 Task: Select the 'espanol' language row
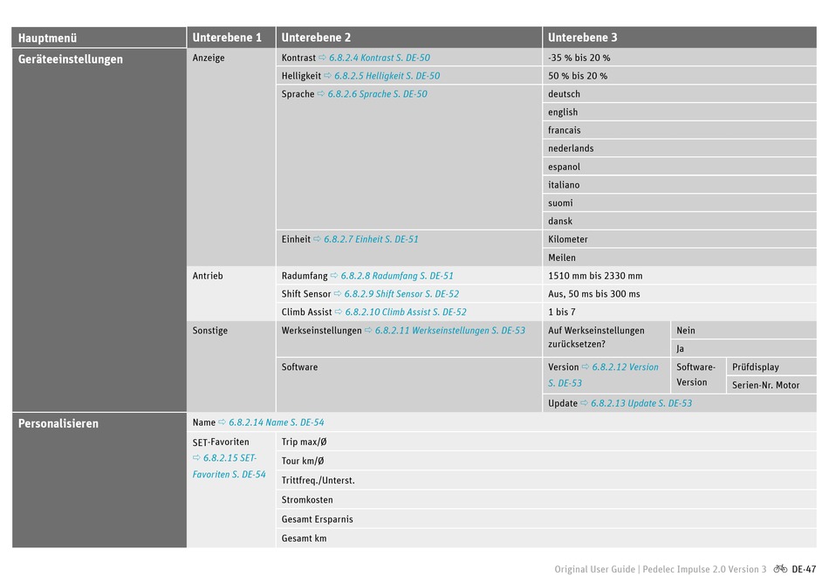(x=680, y=167)
